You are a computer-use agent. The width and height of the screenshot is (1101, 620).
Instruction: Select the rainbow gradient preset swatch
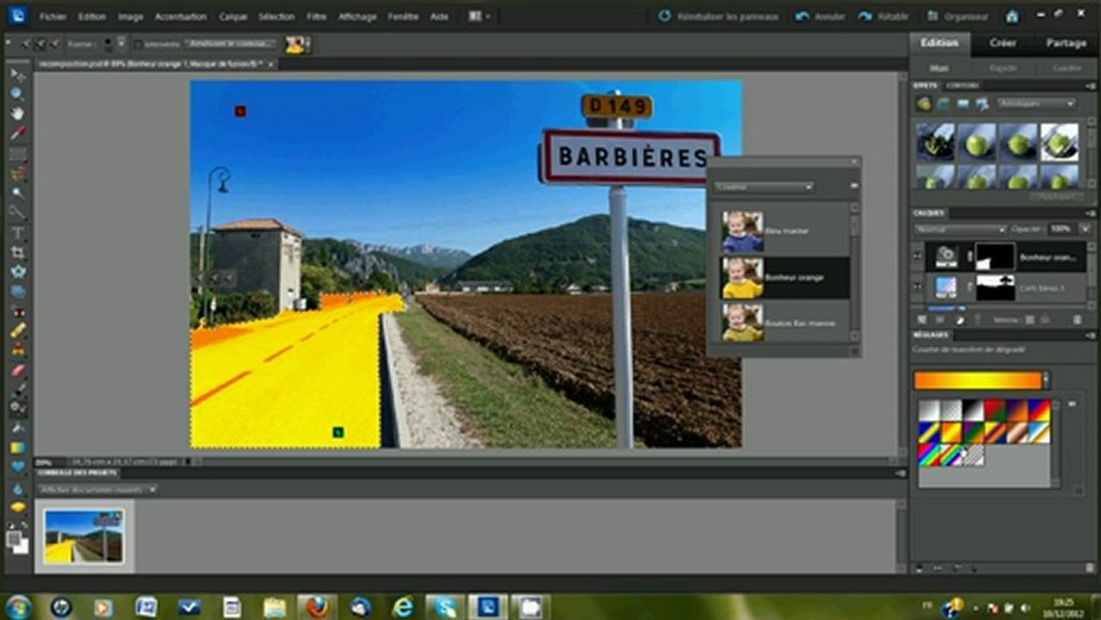click(929, 456)
